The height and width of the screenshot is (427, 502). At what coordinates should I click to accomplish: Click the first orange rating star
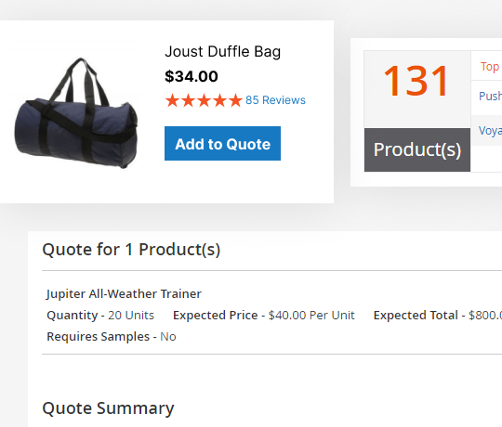pos(172,100)
